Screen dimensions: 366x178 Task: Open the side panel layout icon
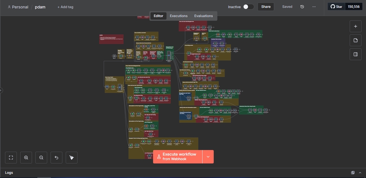[355, 54]
